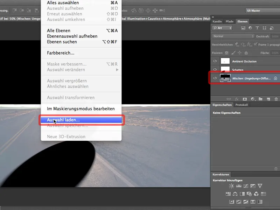The width and height of the screenshot is (280, 210).
Task: Create a new layer icon
Action: 268,99
